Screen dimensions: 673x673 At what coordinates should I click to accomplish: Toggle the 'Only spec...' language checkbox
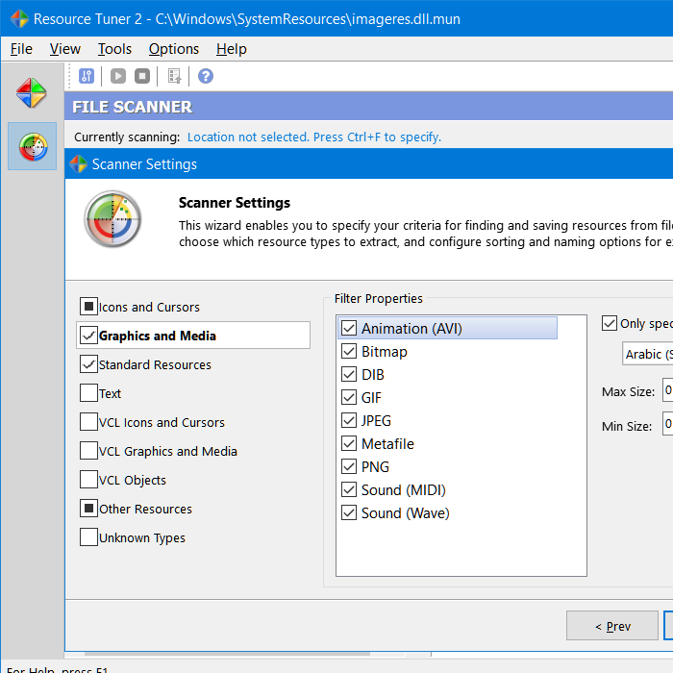click(610, 323)
